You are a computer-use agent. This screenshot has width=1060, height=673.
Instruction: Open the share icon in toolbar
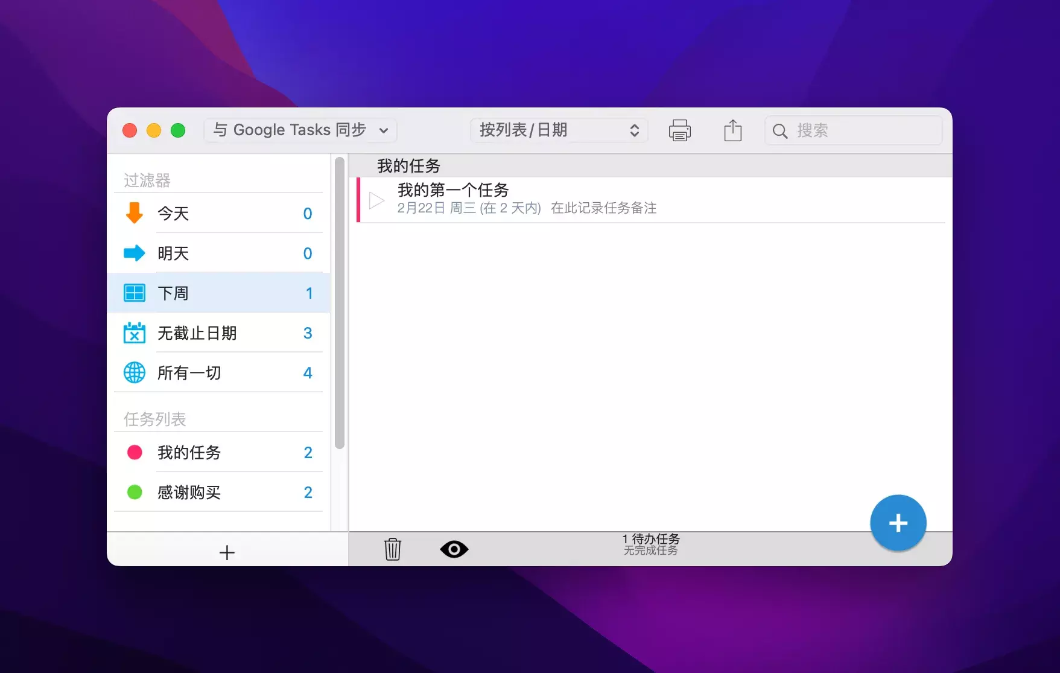[x=732, y=130]
